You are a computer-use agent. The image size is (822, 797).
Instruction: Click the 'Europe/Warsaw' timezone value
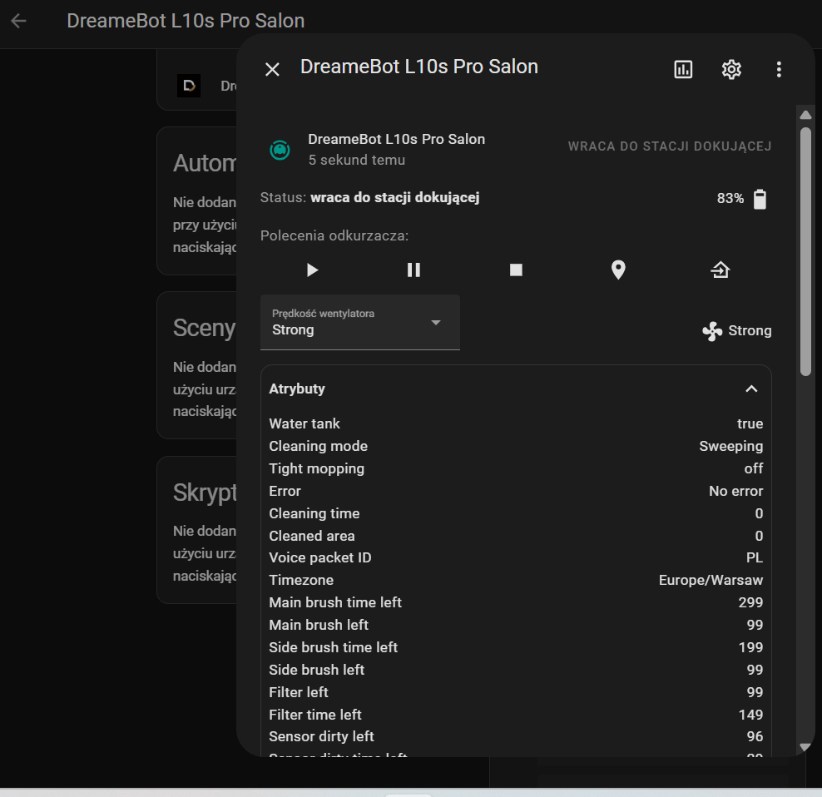711,581
